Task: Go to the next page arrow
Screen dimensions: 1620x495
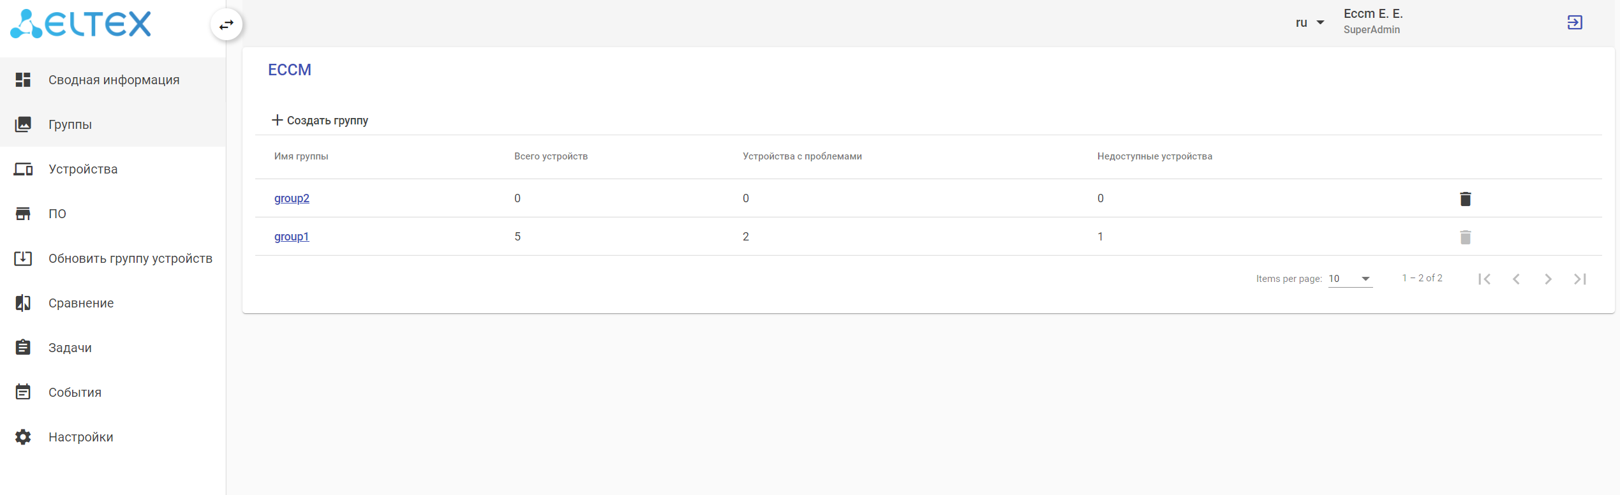Action: coord(1548,279)
